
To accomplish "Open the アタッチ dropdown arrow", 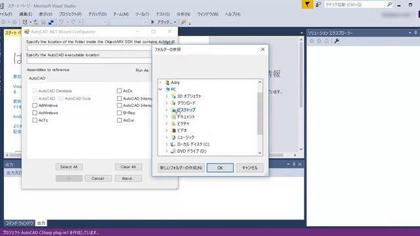I will pyautogui.click(x=175, y=22).
